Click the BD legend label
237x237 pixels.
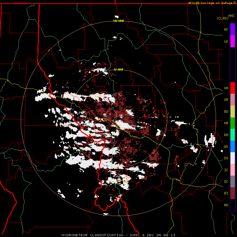pyautogui.click(x=226, y=112)
